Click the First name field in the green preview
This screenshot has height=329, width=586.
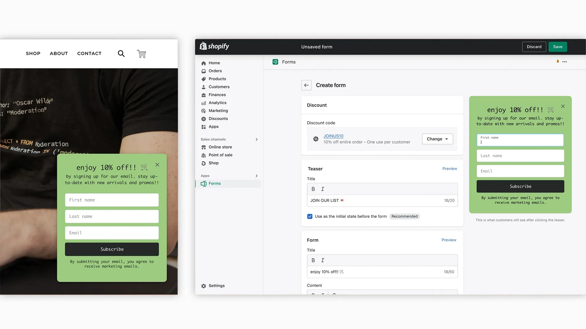click(520, 140)
